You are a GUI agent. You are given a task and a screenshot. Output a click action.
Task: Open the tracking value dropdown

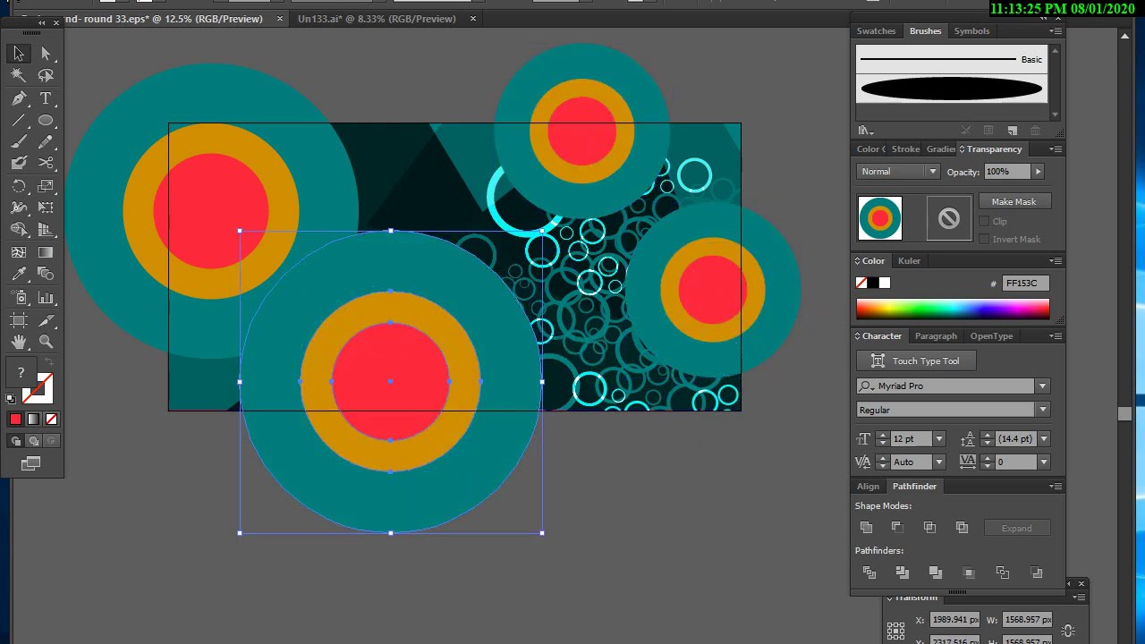(x=1043, y=462)
